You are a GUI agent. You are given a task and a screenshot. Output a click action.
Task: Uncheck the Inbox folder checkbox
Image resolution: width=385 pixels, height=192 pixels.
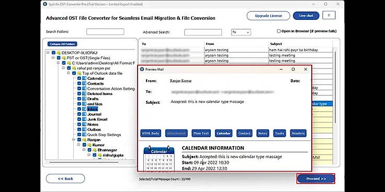pos(79,109)
